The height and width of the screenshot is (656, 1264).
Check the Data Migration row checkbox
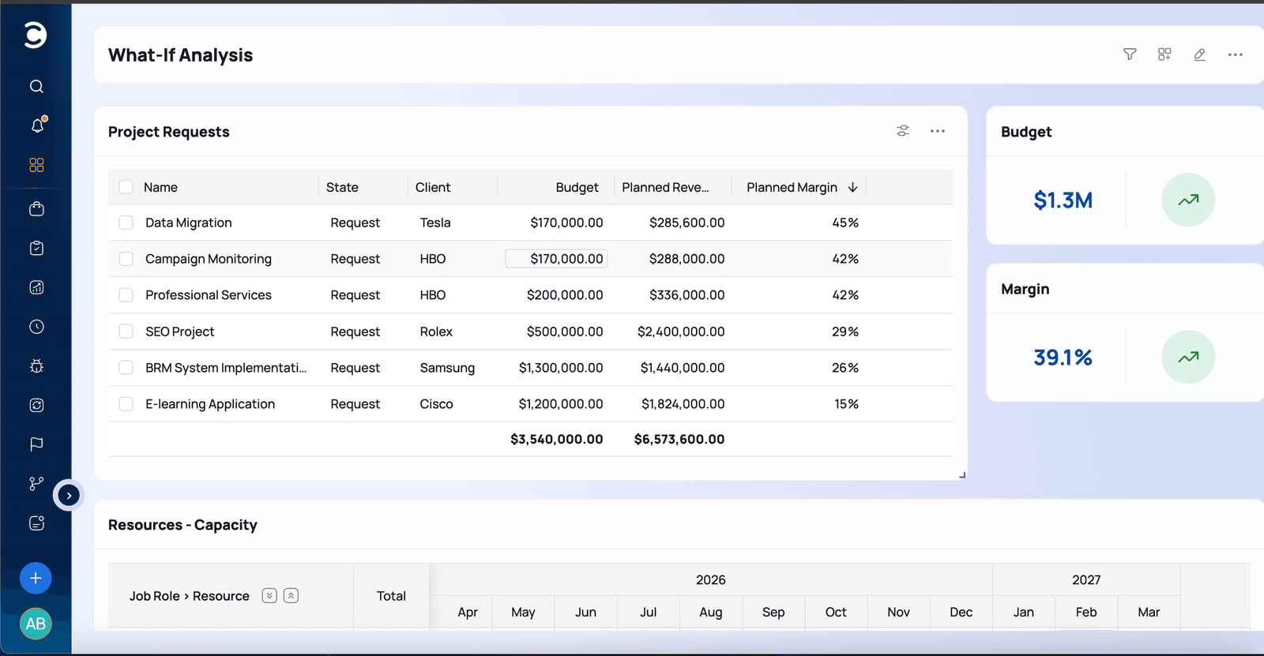[x=126, y=223]
